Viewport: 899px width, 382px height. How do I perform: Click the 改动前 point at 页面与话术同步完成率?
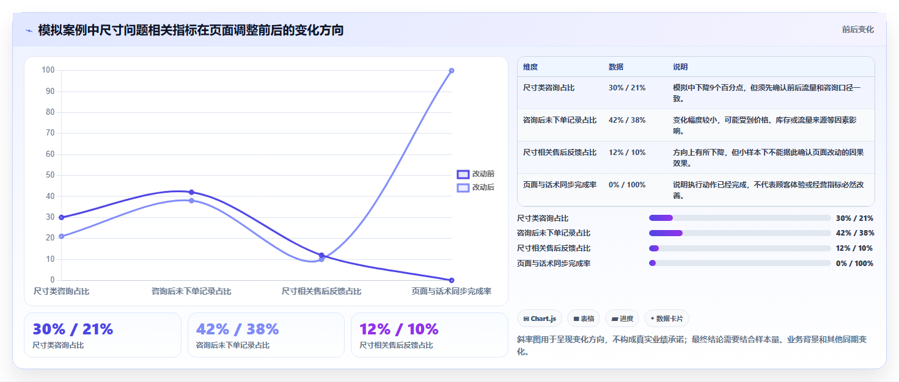coord(452,280)
